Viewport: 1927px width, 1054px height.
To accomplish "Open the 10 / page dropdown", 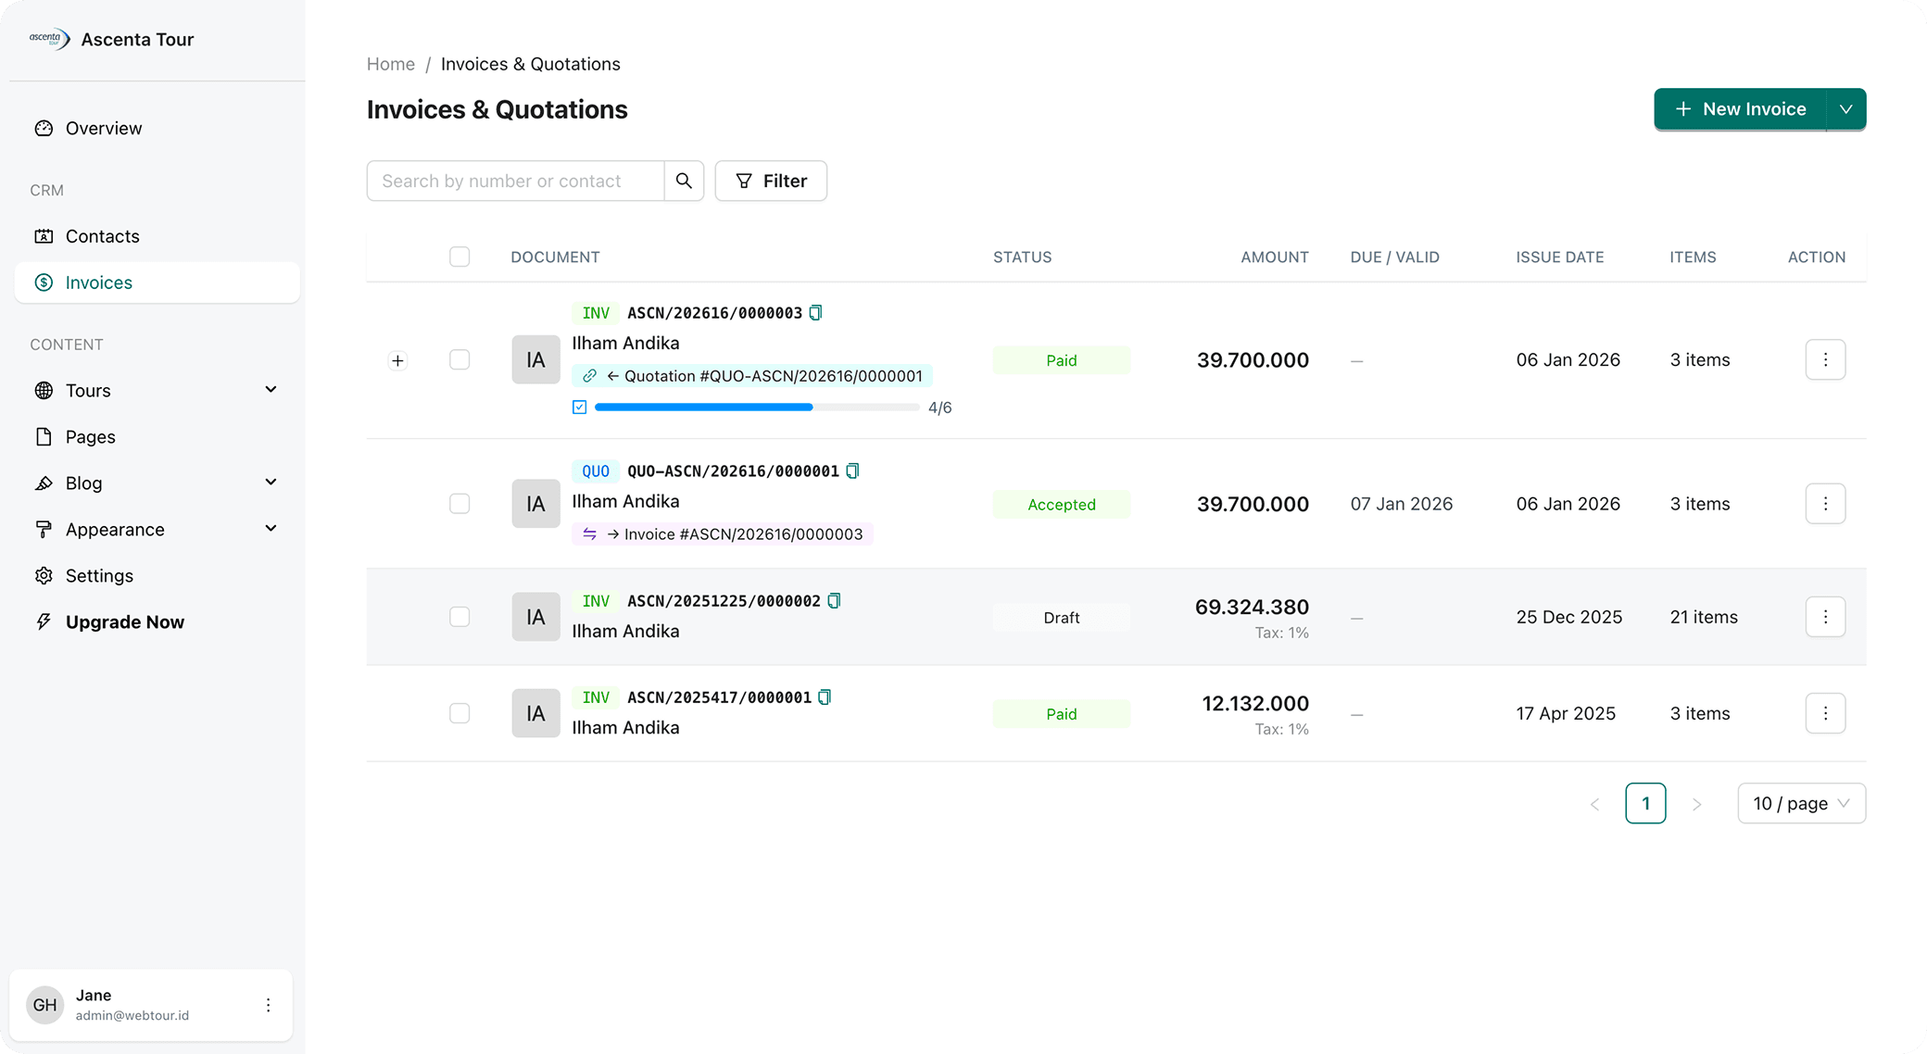I will [x=1801, y=803].
